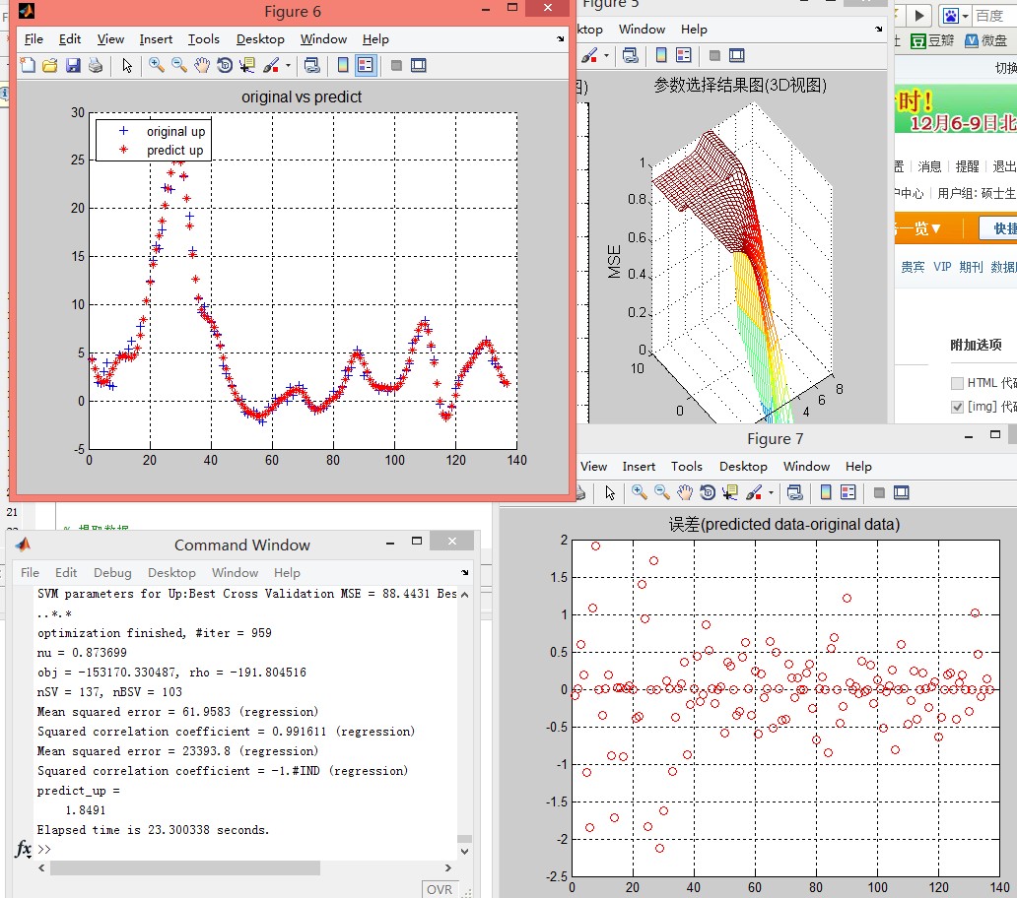Open the Brush tool dropdown arrow in Figure 6
The width and height of the screenshot is (1017, 898).
coord(289,67)
